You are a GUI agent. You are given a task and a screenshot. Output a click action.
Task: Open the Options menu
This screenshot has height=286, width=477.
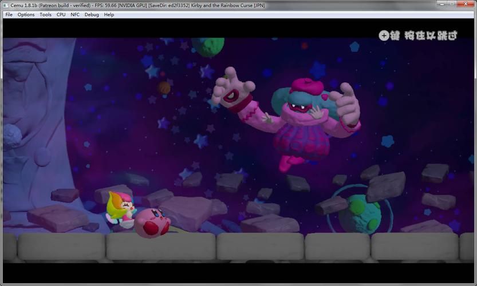(26, 15)
